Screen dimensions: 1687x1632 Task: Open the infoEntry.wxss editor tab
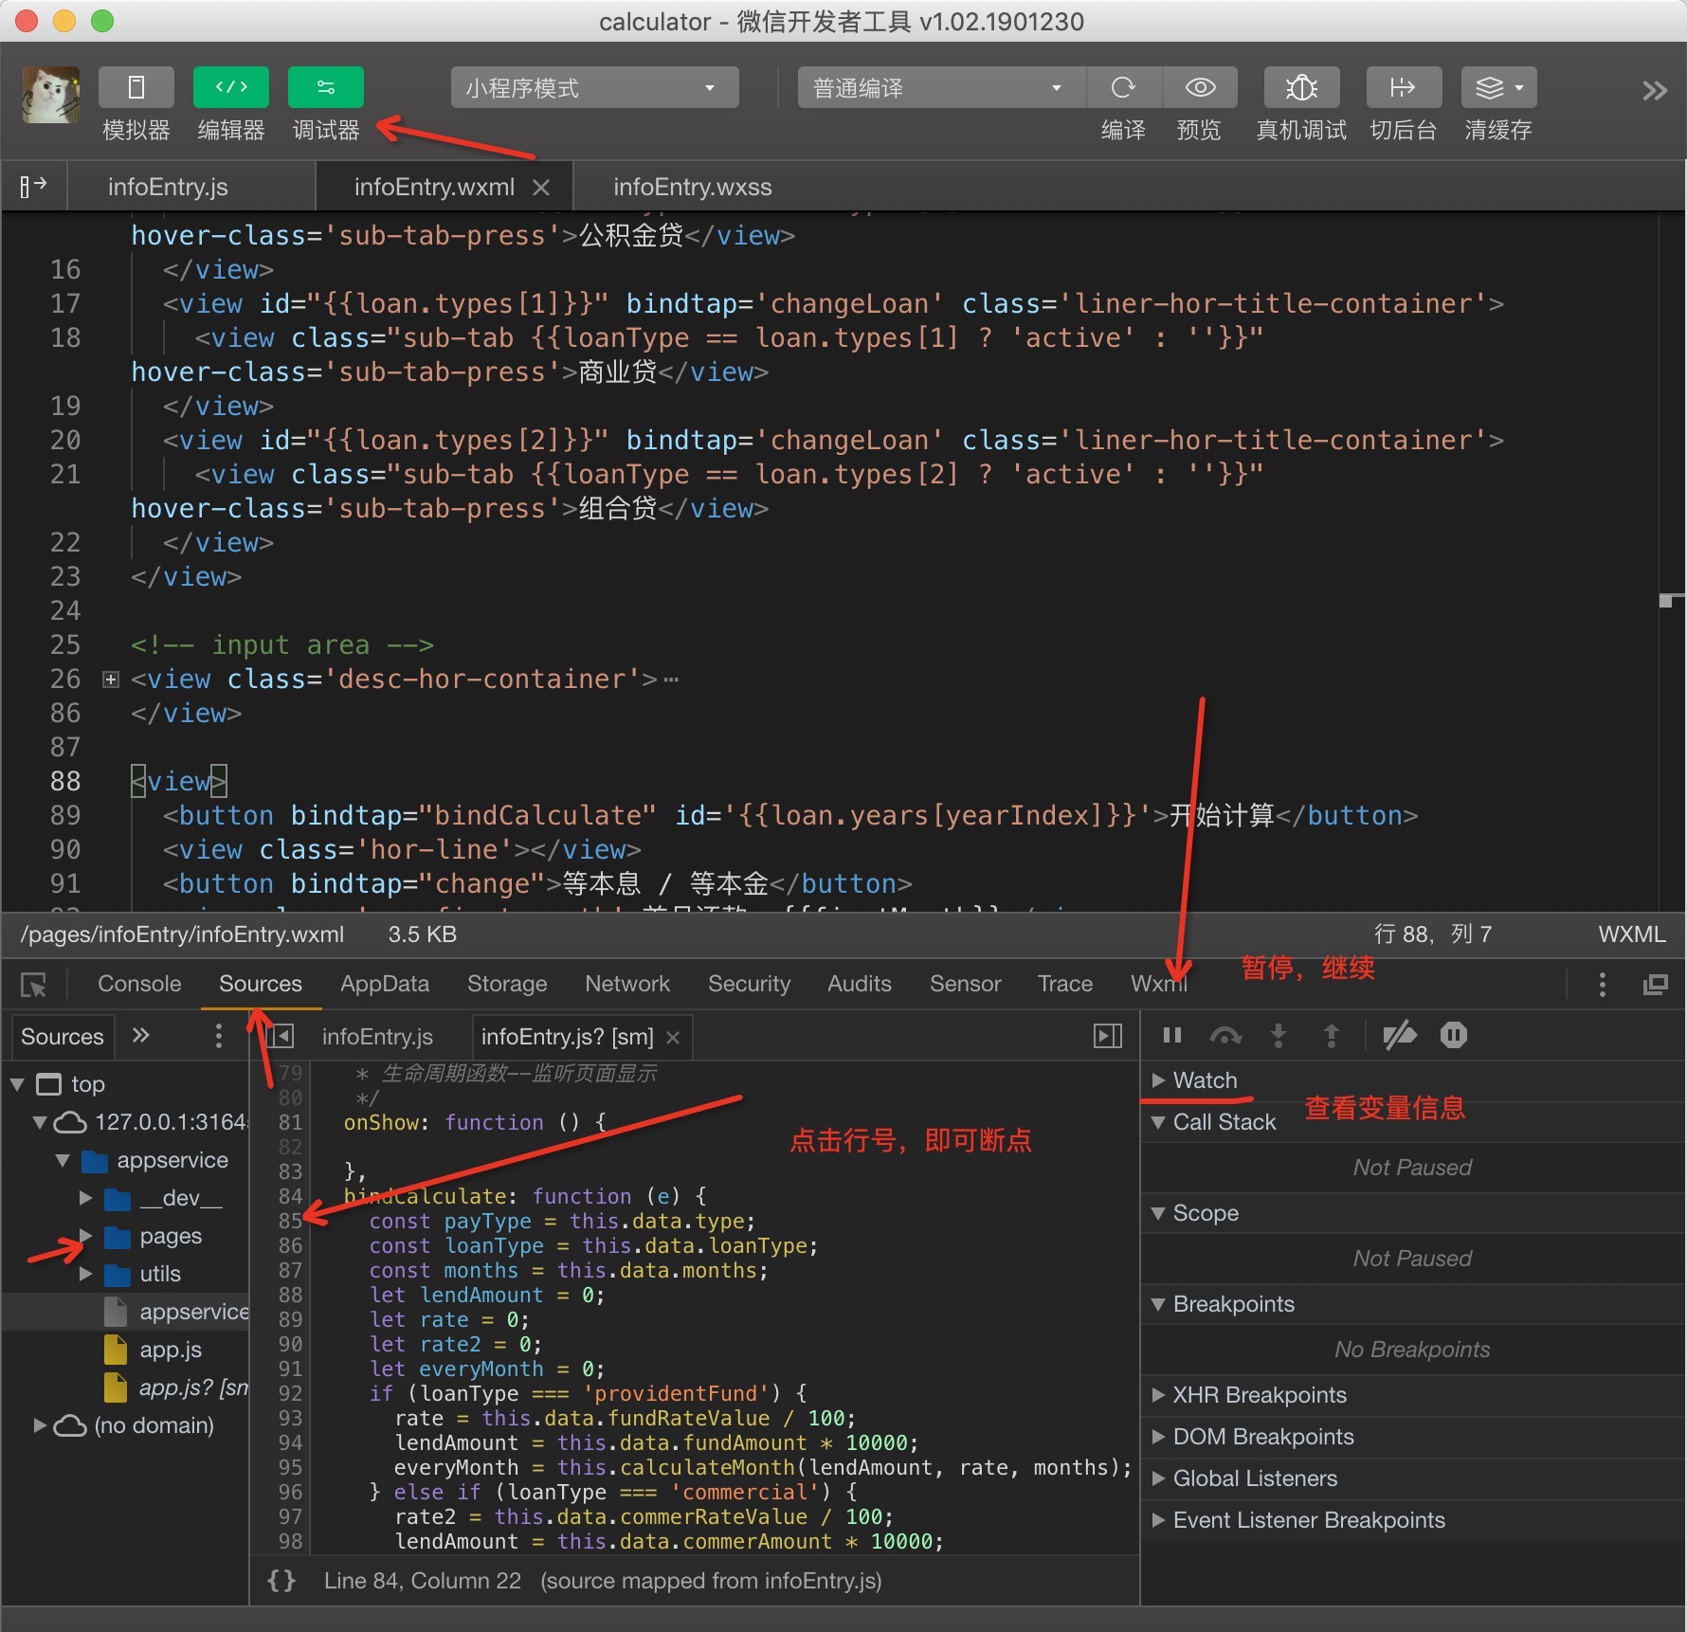692,187
